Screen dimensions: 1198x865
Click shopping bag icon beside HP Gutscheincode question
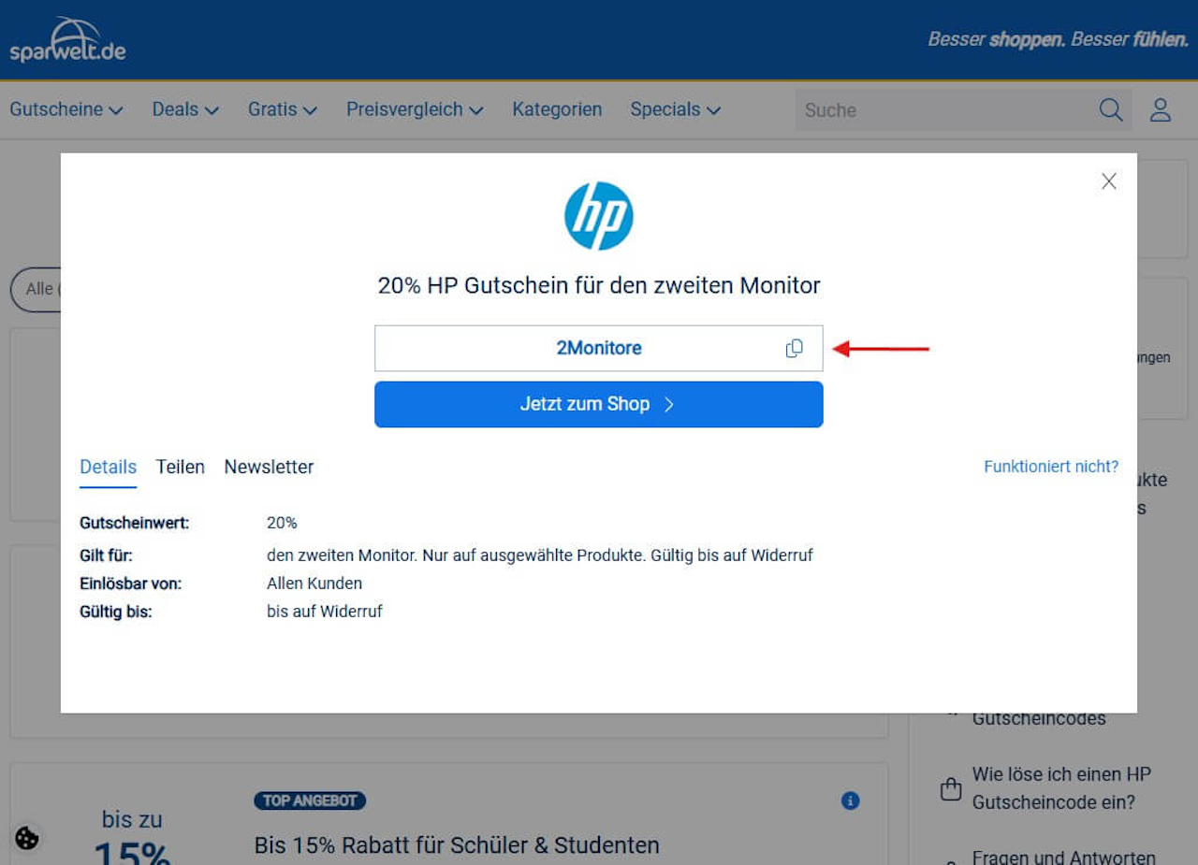(x=951, y=789)
